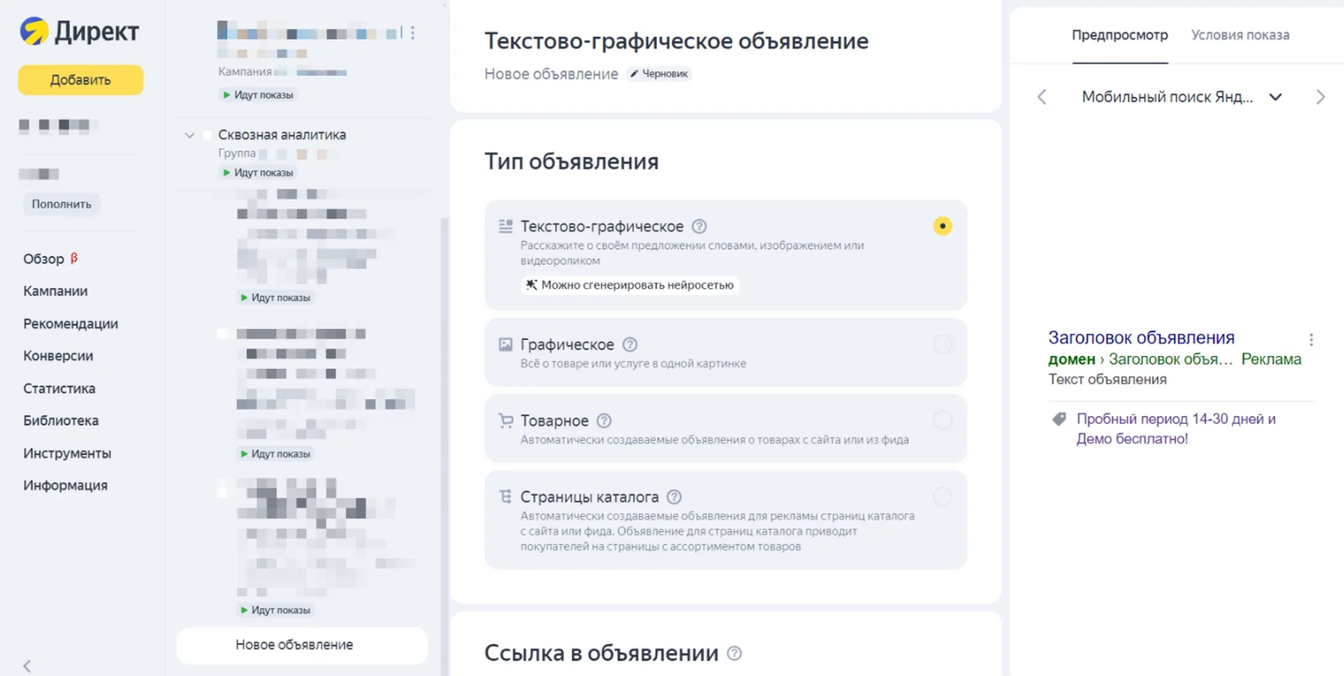Open help for Товарное type

(604, 421)
